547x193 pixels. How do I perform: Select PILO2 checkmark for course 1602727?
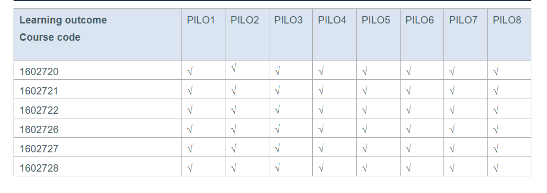pos(234,149)
